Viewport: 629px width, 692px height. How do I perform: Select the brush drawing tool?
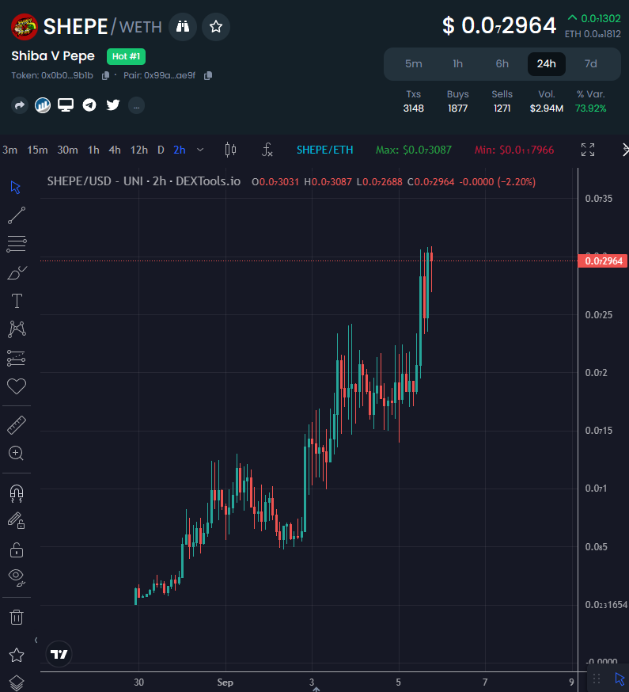point(17,272)
